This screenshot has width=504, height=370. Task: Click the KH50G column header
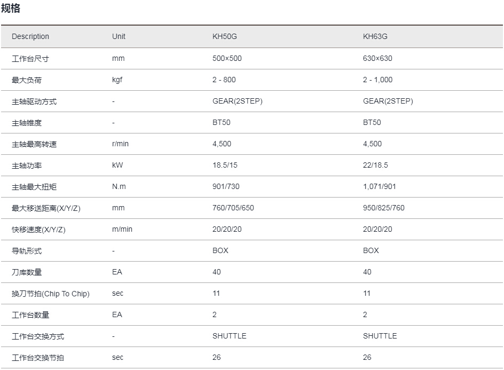[x=225, y=36]
